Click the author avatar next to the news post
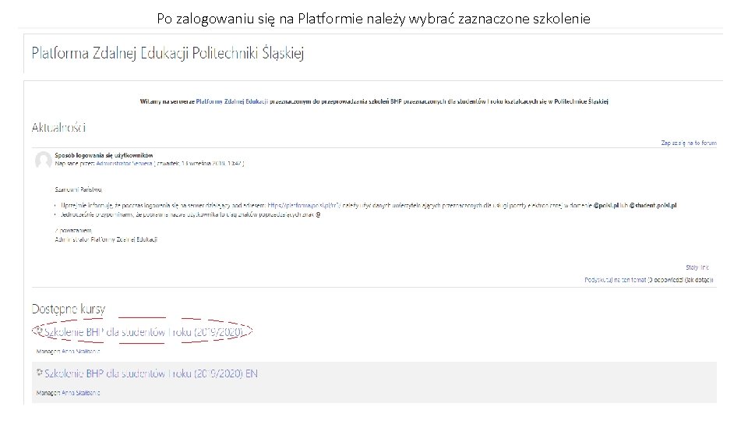Screen dimensions: 748x421 point(44,161)
